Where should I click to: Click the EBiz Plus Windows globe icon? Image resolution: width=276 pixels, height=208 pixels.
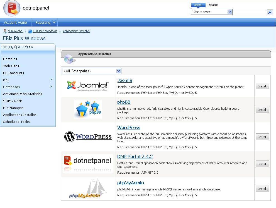[x=30, y=31]
